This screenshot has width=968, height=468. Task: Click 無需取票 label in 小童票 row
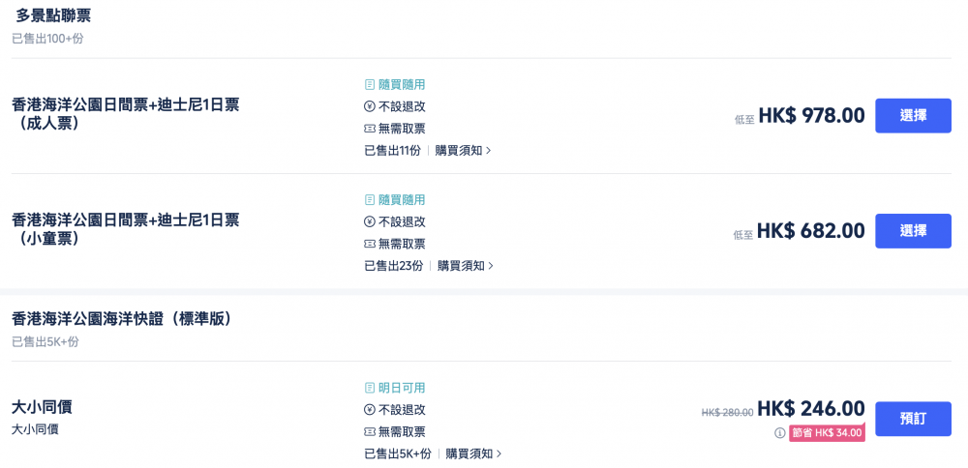402,244
